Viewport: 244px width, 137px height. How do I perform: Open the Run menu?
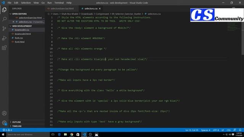[50, 3]
